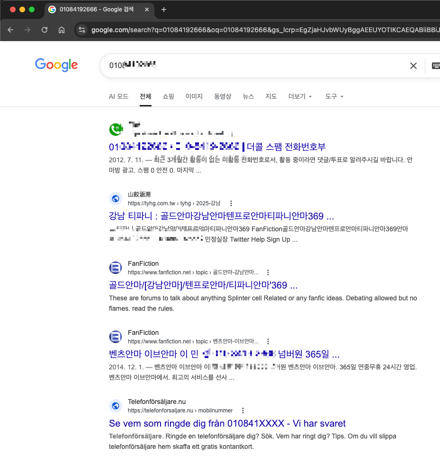Open 강남 티파니 result link
This screenshot has width=440, height=464.
click(x=221, y=216)
